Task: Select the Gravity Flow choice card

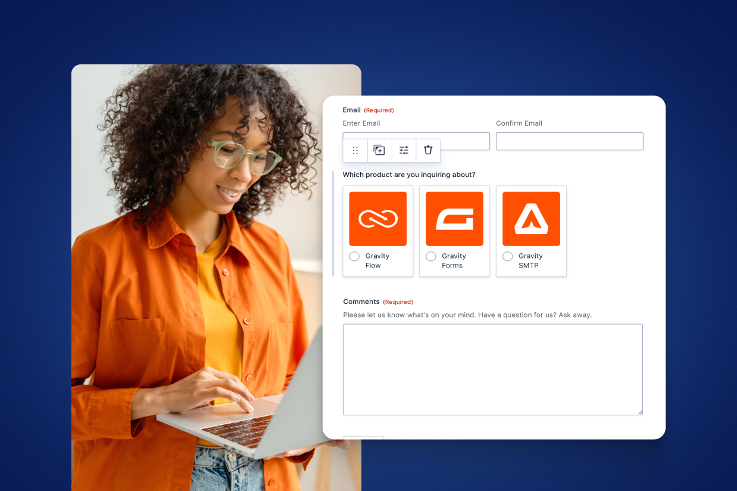Action: click(x=377, y=231)
